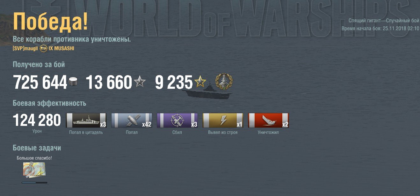Click the mission progress bar
Screen dimensions: 420x196
coord(34,183)
